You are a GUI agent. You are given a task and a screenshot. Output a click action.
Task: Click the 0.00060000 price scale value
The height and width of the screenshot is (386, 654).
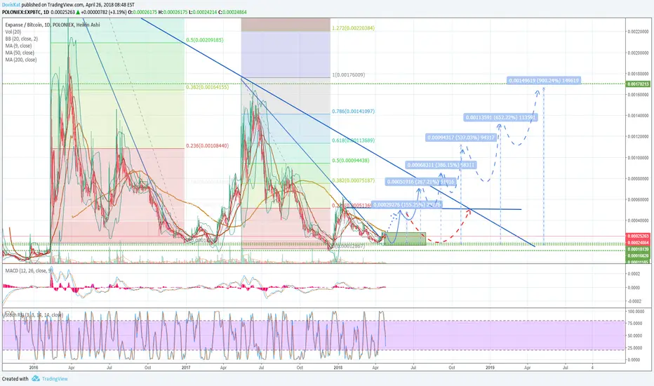638,200
